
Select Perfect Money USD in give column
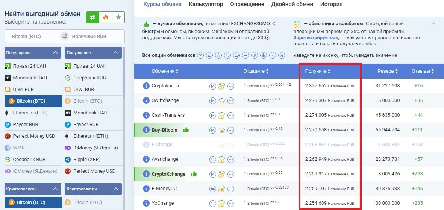pos(33,136)
